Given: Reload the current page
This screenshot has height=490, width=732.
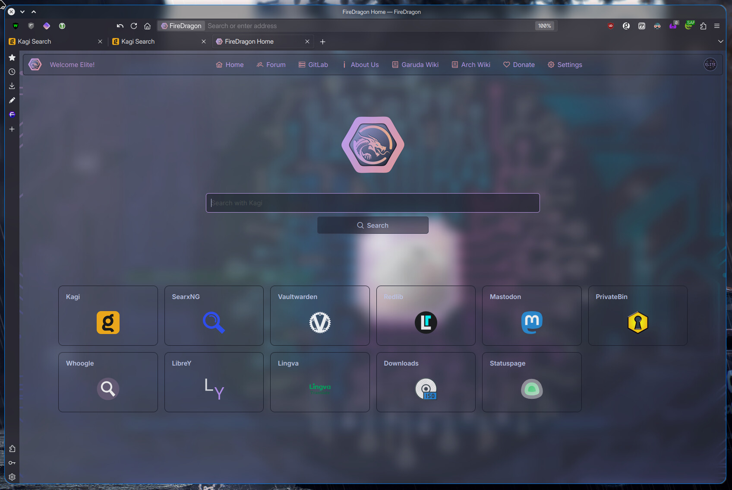Looking at the screenshot, I should (134, 26).
